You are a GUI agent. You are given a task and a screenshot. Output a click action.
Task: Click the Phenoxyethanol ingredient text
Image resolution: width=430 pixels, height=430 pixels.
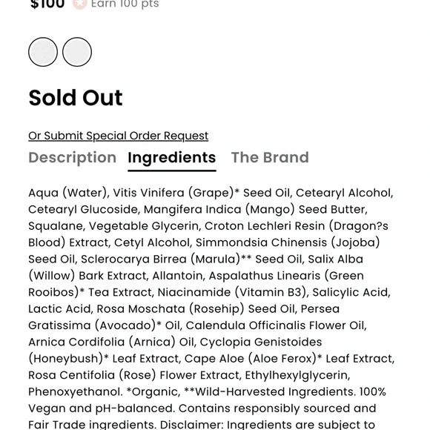(76, 391)
